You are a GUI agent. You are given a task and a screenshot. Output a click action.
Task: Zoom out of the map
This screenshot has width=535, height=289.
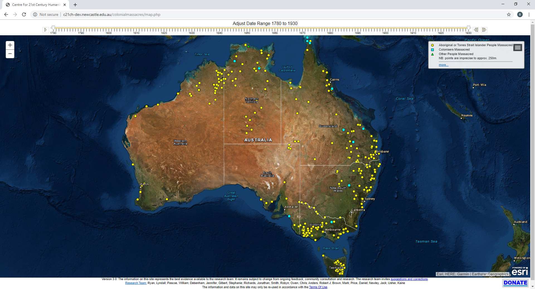click(10, 54)
